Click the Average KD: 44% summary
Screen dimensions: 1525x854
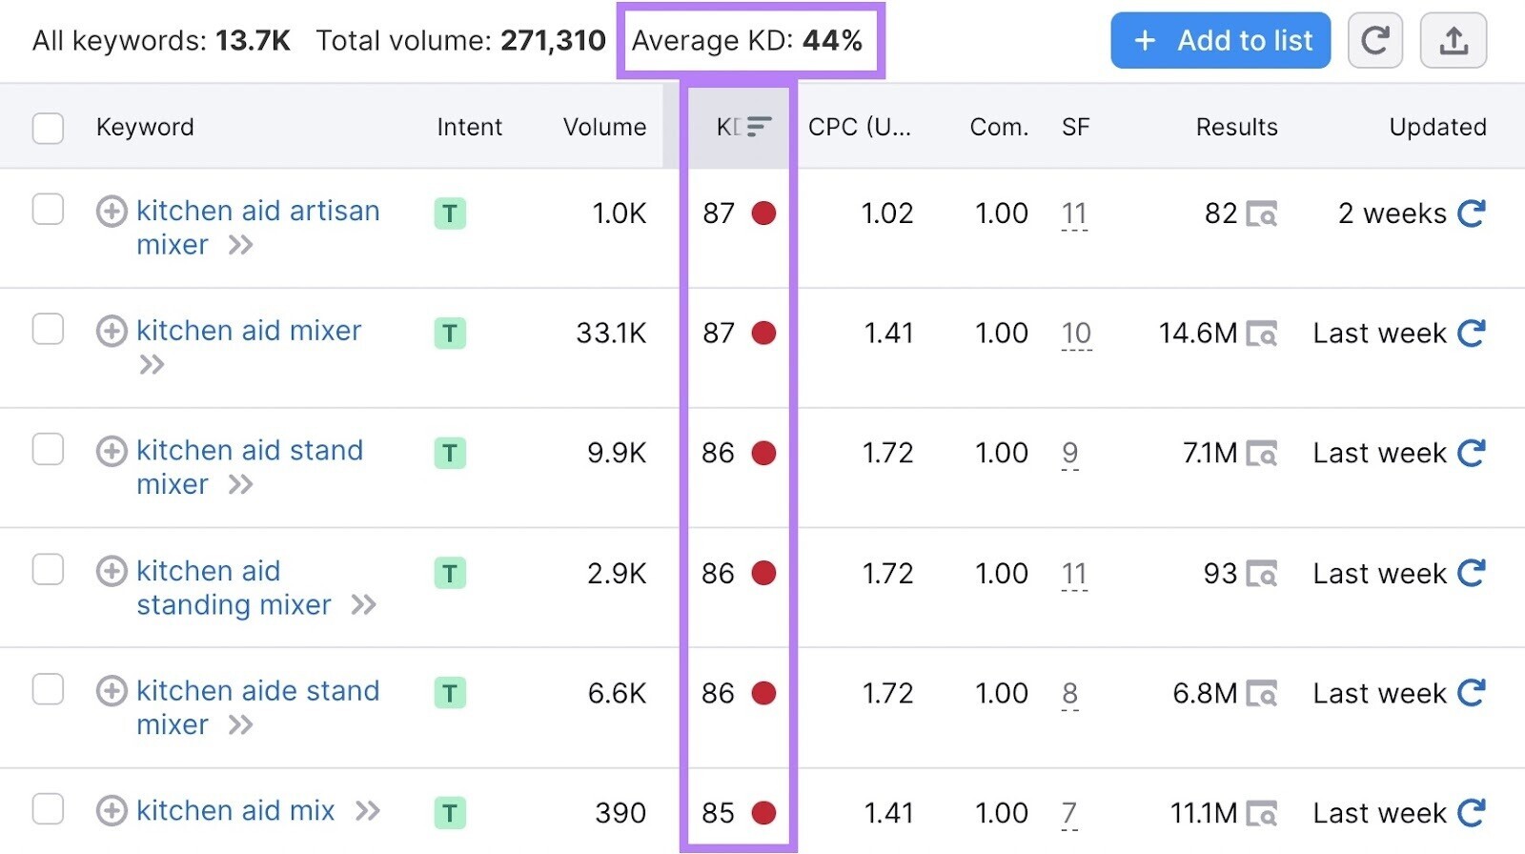(x=747, y=41)
